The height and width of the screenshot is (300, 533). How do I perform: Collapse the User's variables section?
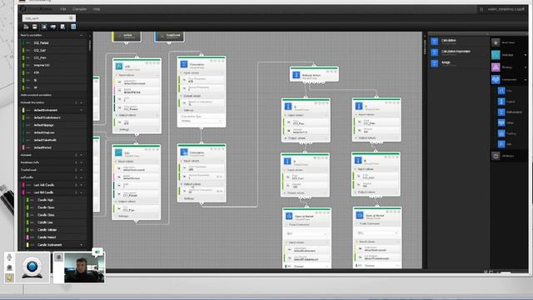pos(82,35)
